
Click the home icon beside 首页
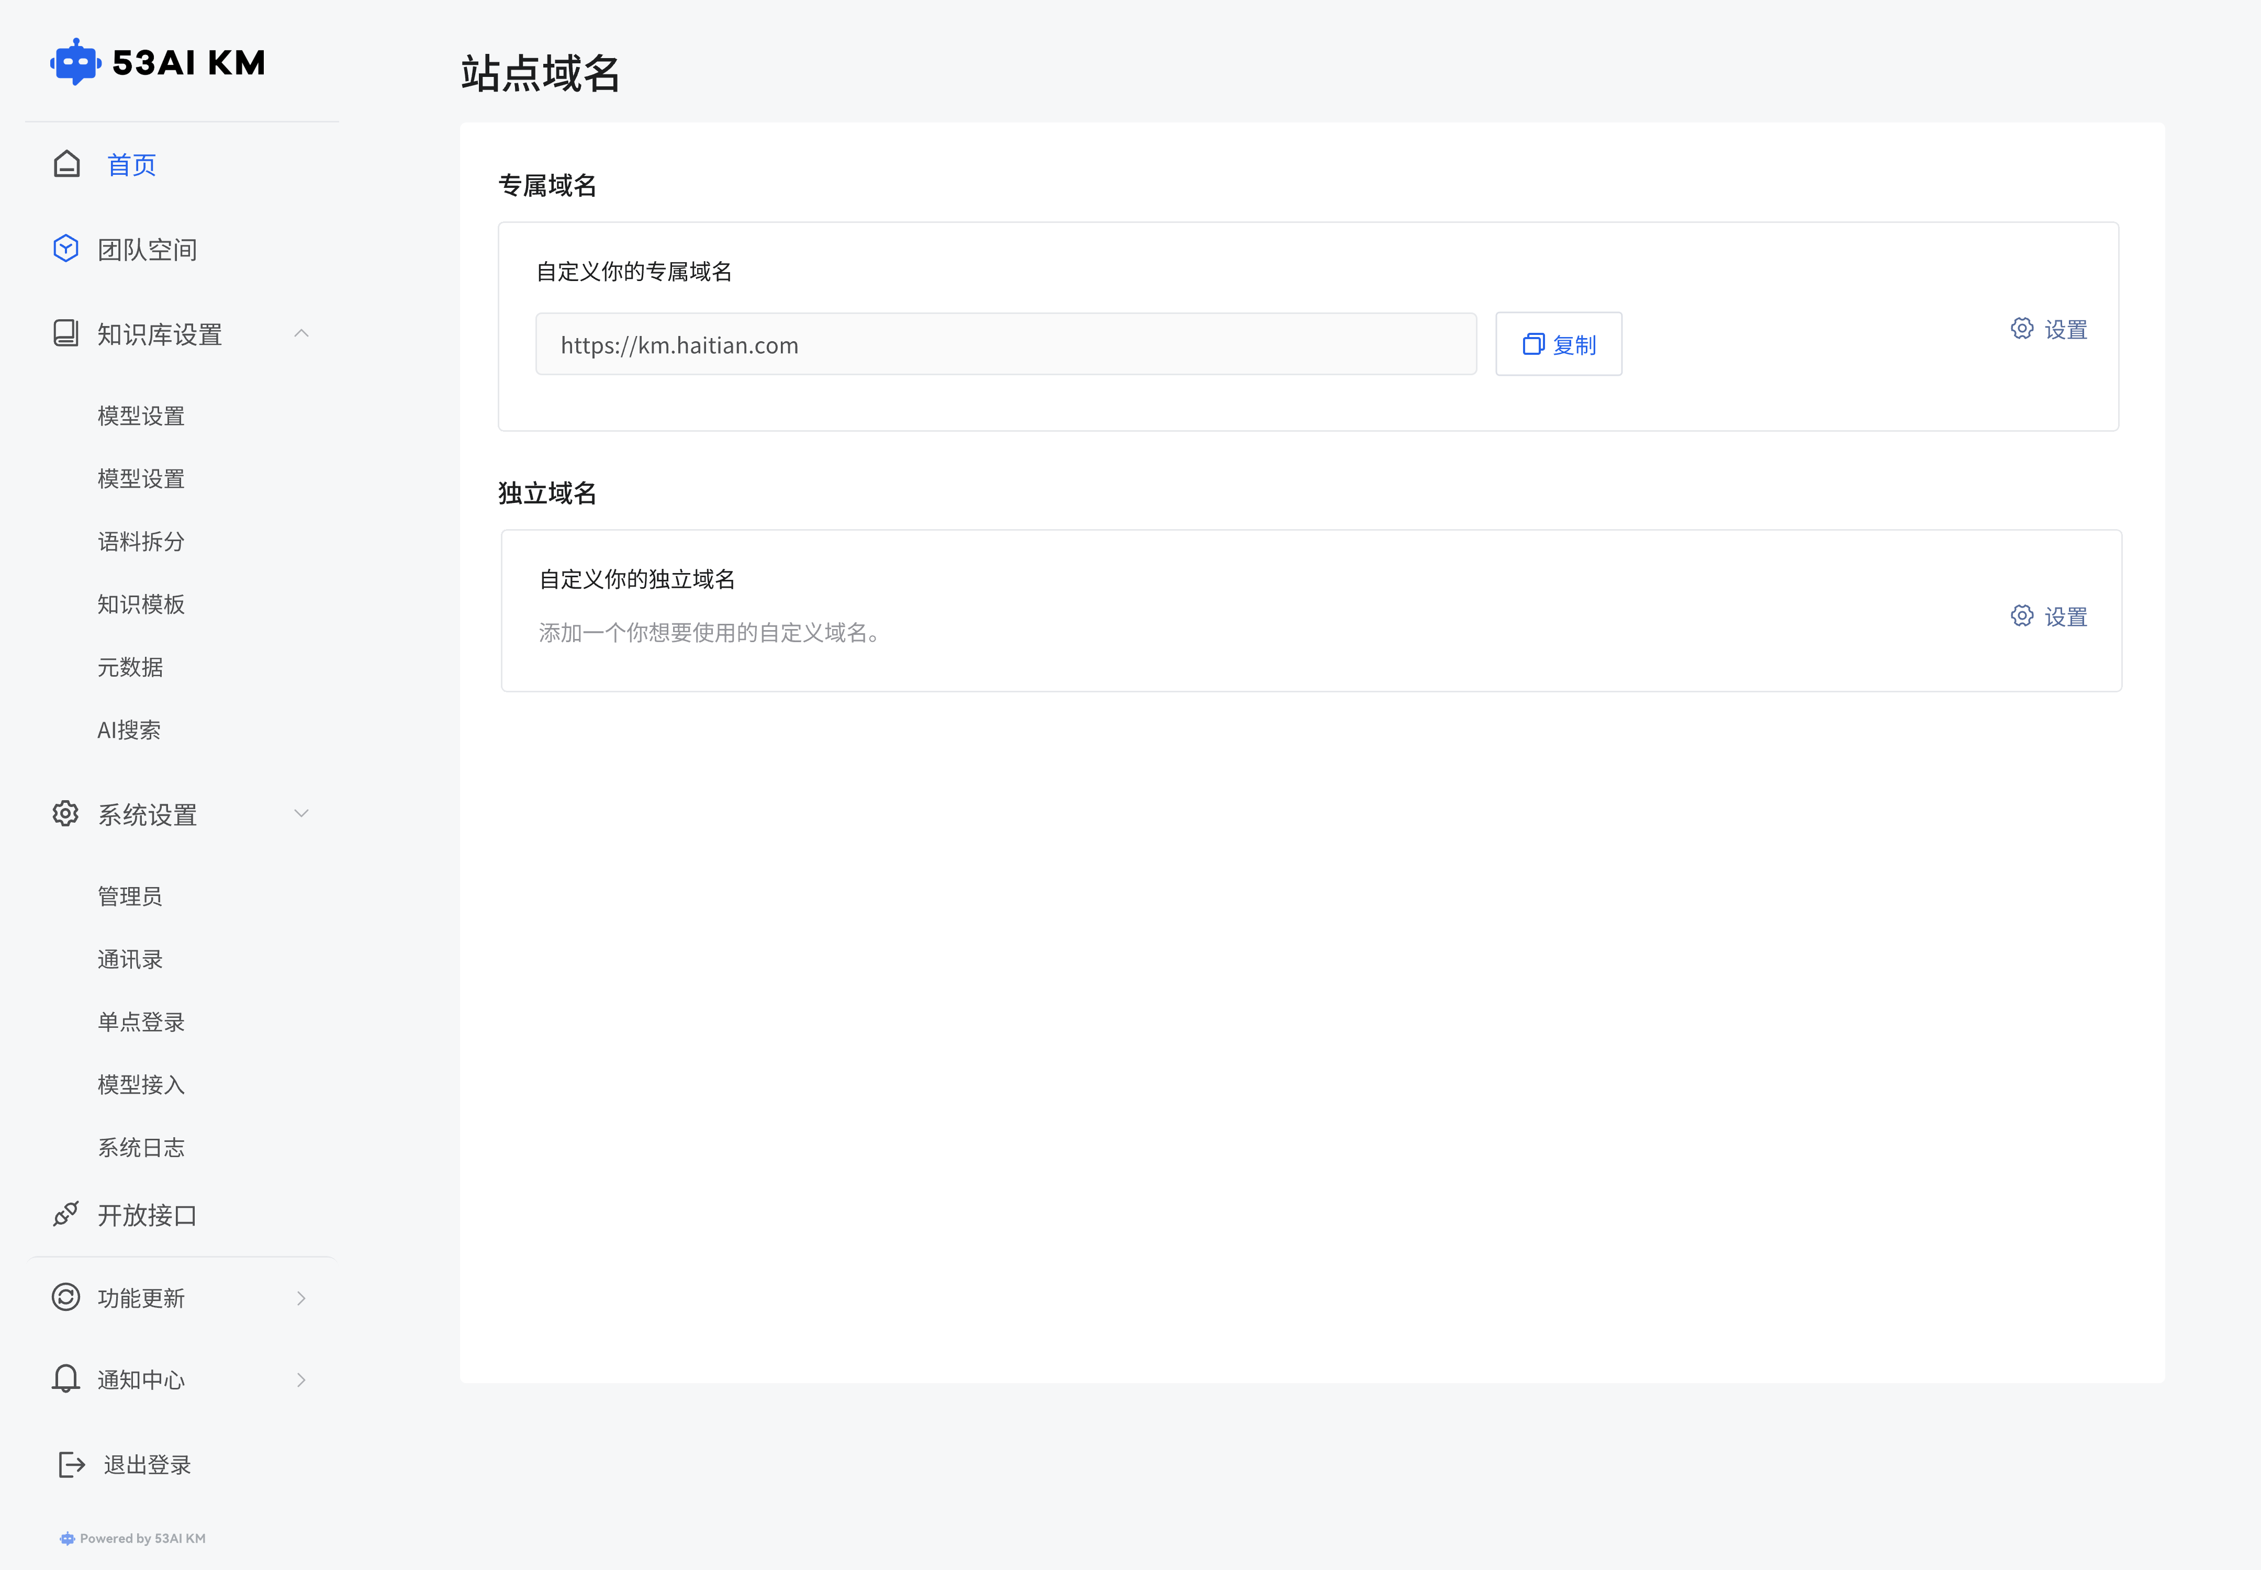click(x=67, y=163)
